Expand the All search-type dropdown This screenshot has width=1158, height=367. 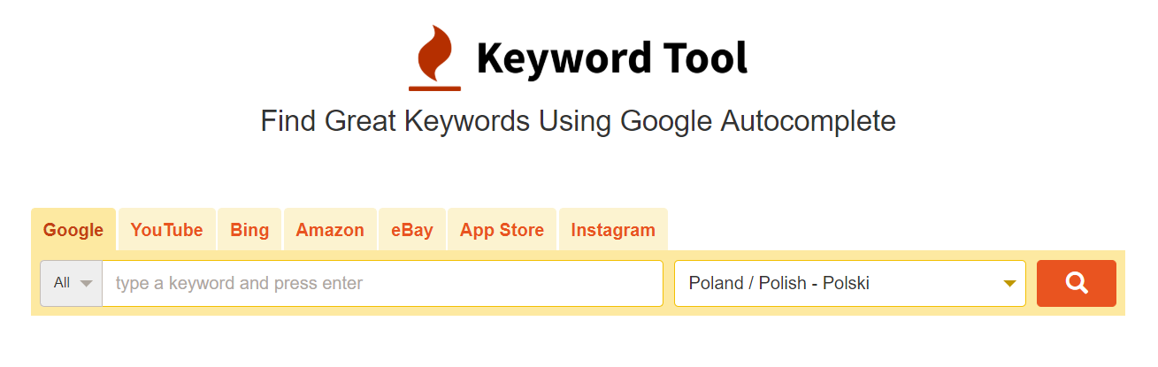pyautogui.click(x=72, y=283)
